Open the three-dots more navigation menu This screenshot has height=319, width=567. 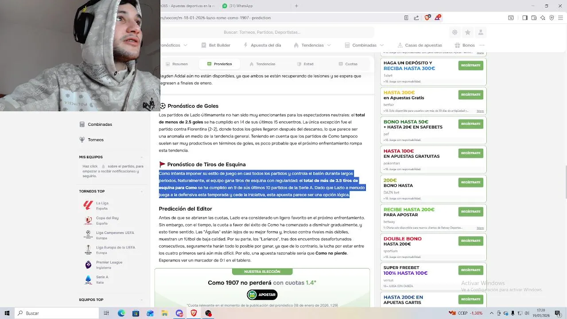pos(482,45)
